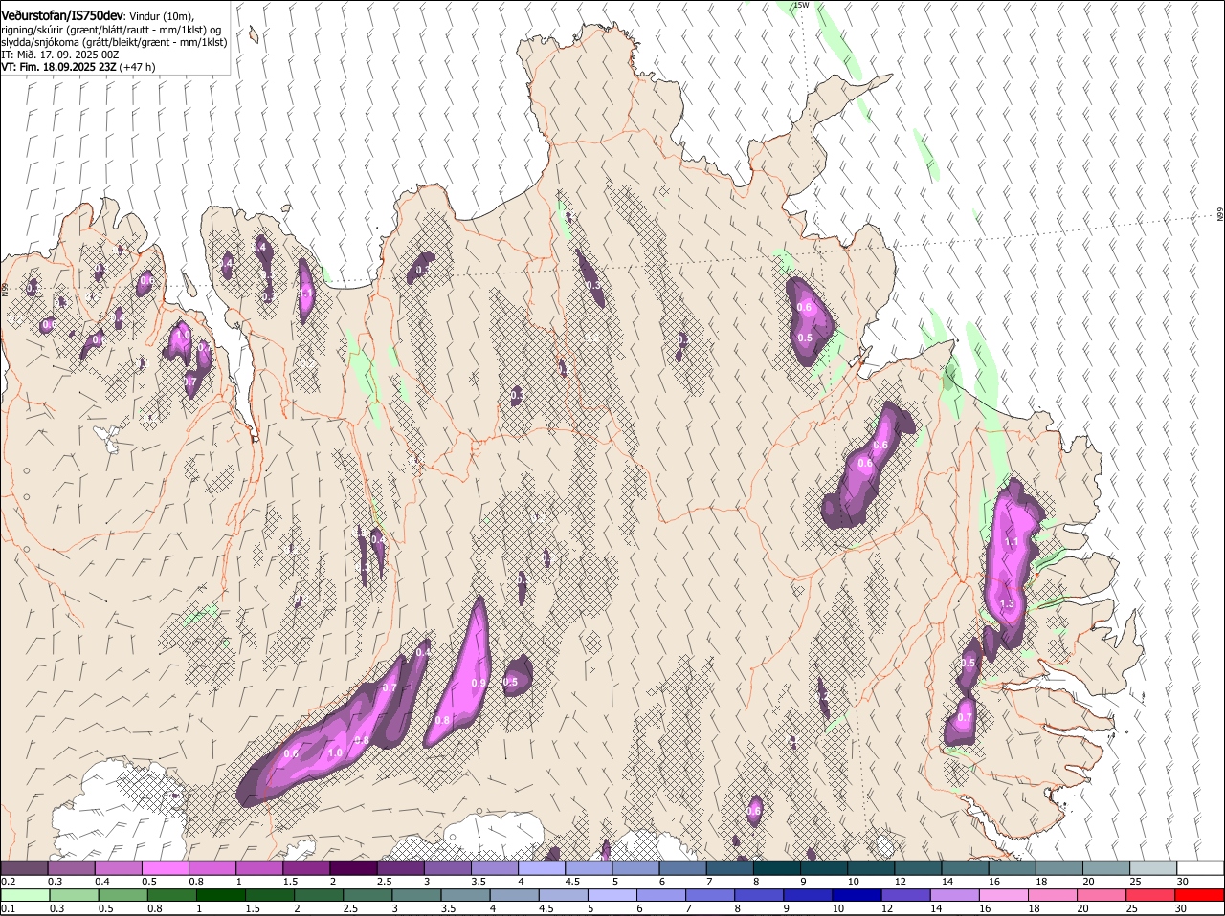Click the "0.1" label on the rain scale

click(8, 908)
